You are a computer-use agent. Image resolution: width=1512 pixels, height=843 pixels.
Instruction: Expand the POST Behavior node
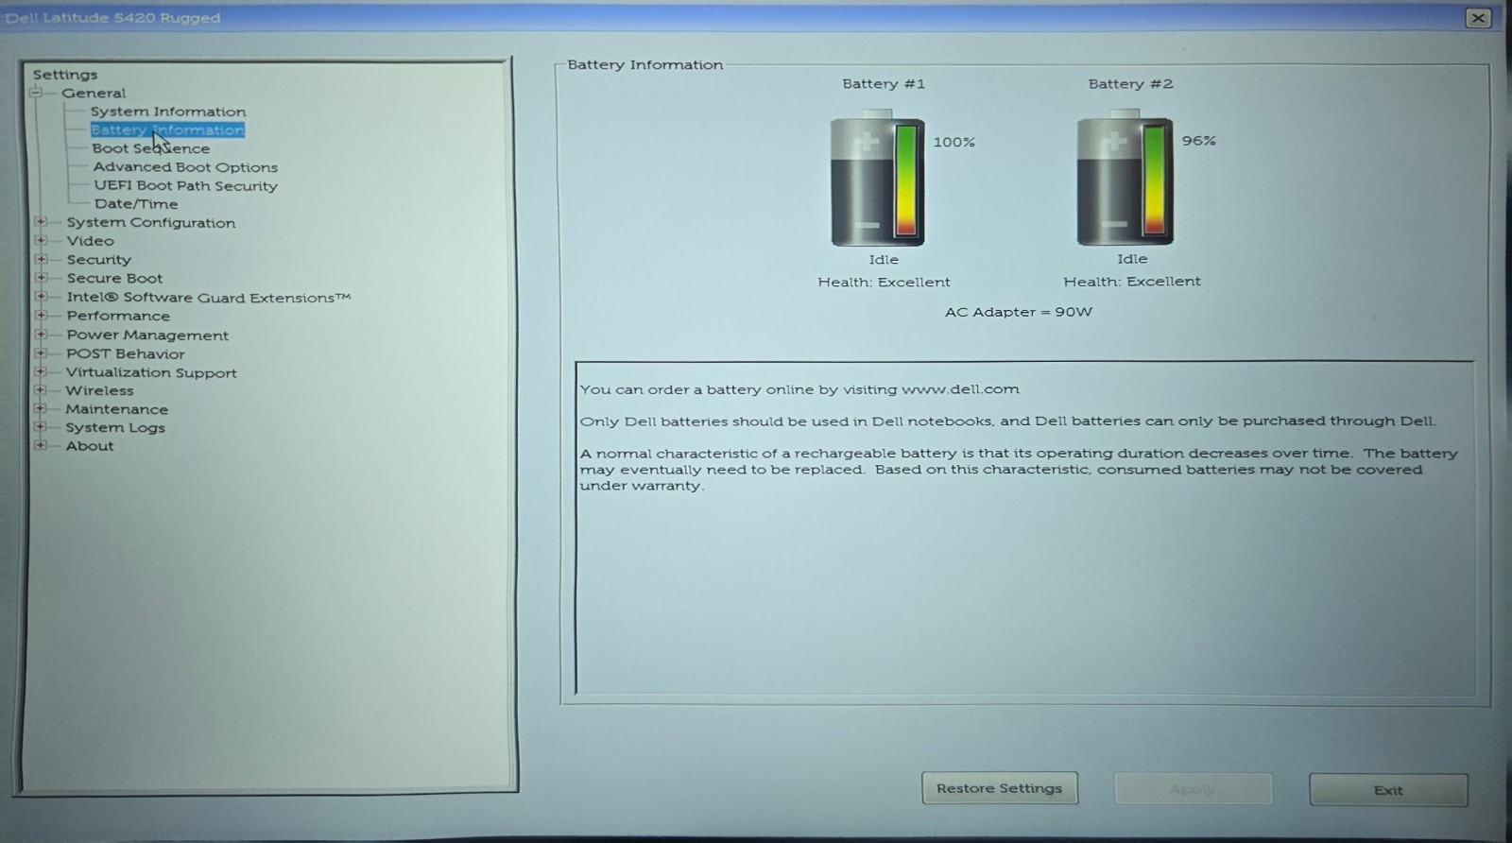point(41,353)
